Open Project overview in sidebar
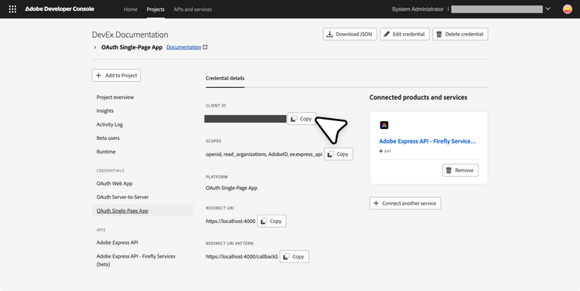This screenshot has height=291, width=580. point(115,97)
